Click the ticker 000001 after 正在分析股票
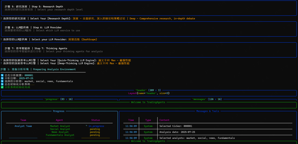Screen dimensions: 298x144 point(29,75)
